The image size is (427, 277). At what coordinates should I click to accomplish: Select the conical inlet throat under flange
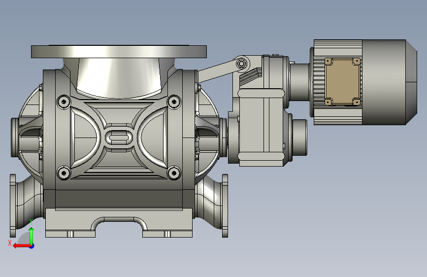[119, 78]
